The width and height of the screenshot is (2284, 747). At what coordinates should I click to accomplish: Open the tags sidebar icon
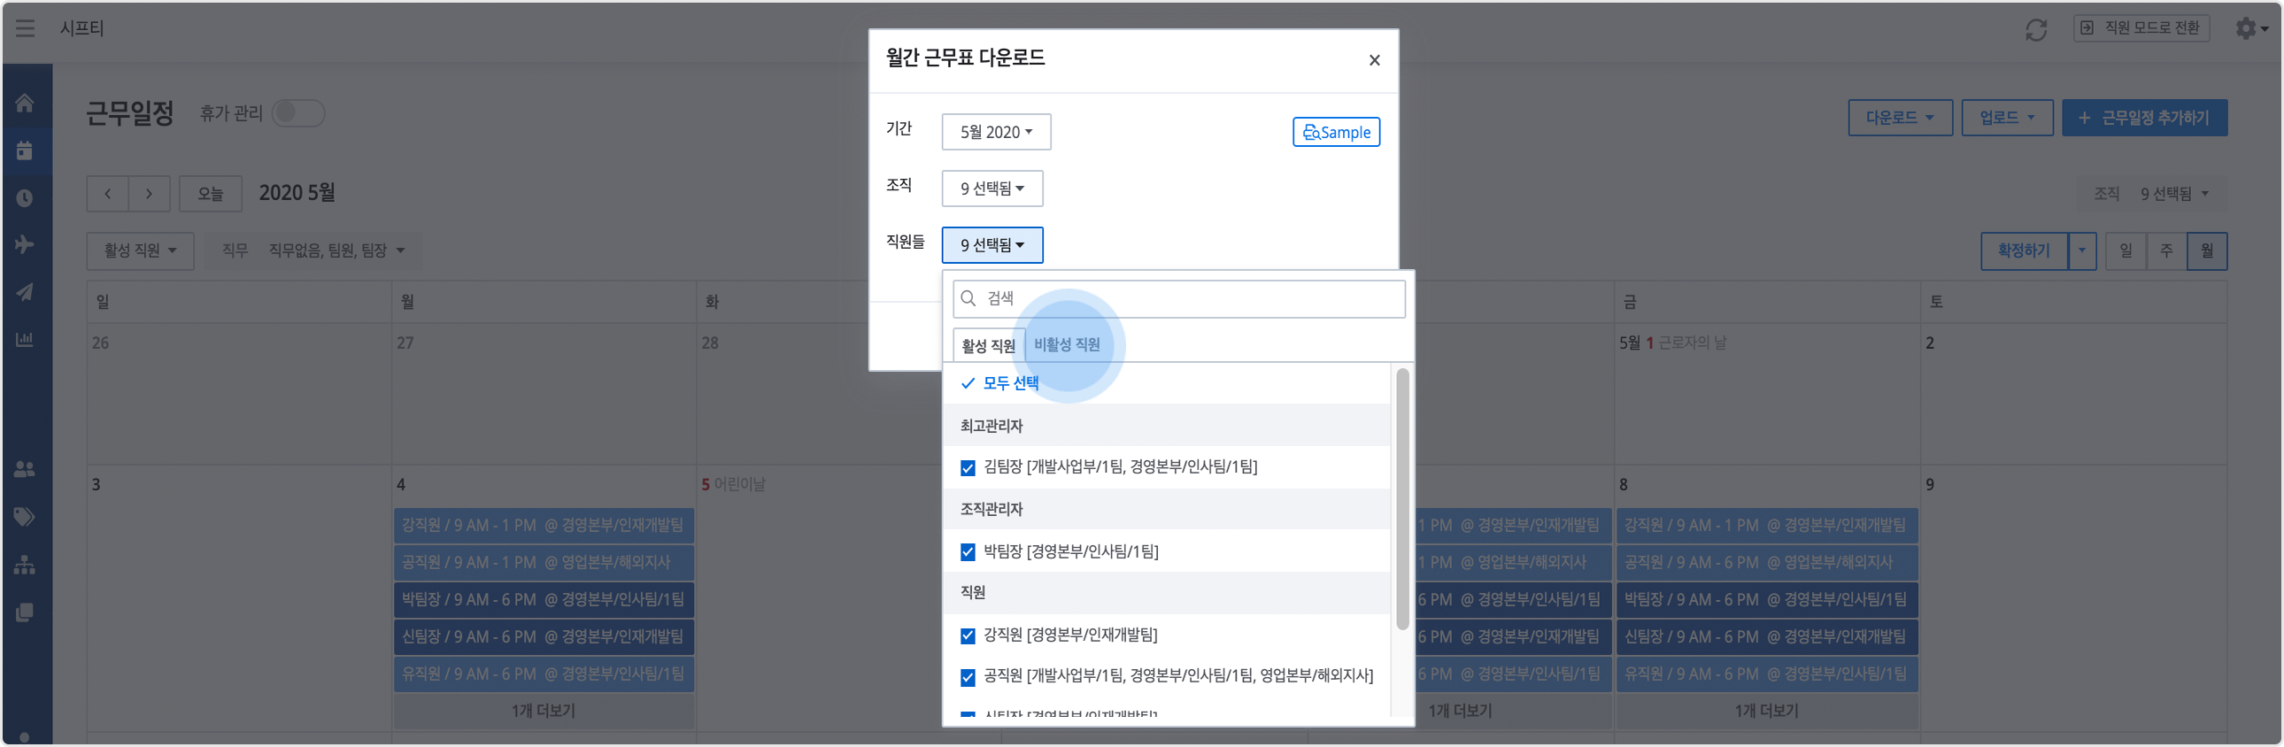coord(25,517)
